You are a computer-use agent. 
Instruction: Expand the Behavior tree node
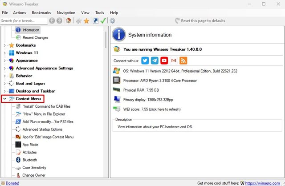[5, 76]
